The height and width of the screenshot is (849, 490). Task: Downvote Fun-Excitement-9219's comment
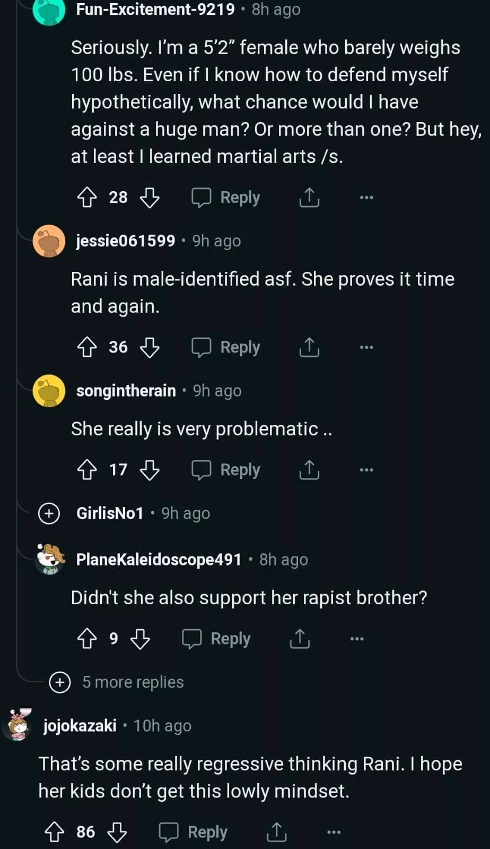(150, 198)
